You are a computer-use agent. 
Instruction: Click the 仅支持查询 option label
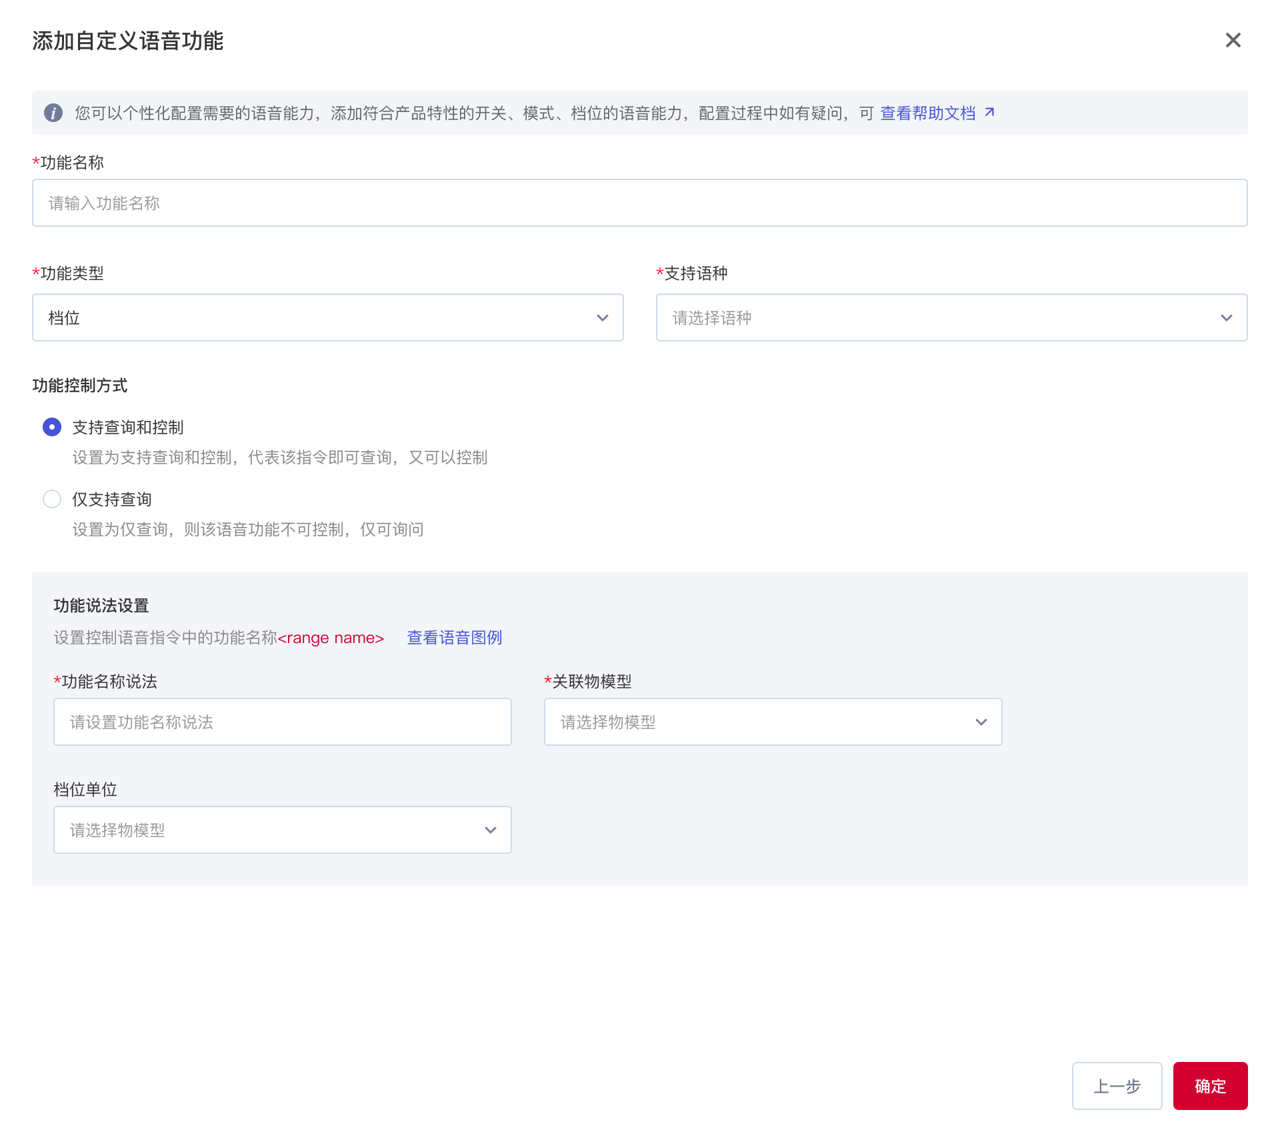coord(112,500)
